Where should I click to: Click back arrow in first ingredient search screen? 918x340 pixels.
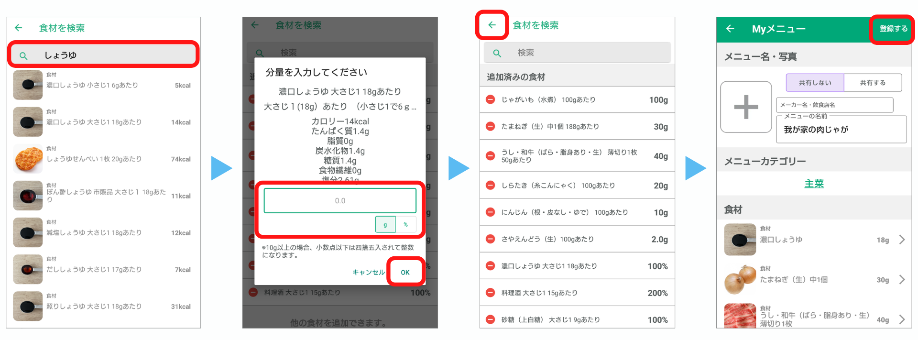18,28
